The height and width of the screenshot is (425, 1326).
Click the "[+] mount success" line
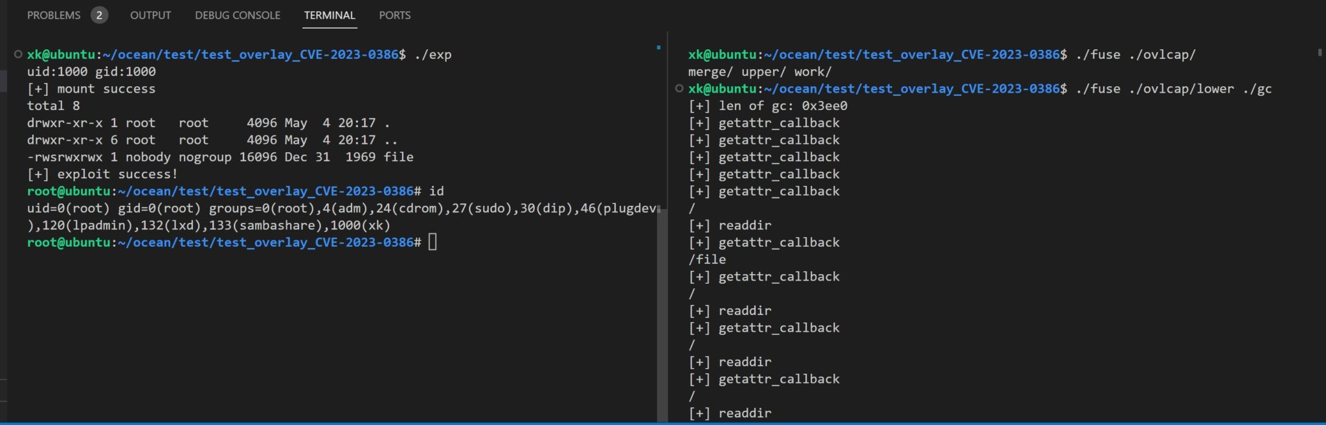[x=91, y=88]
